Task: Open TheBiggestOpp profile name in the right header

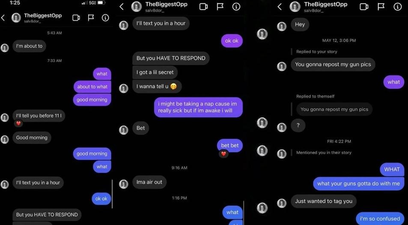Action: click(x=325, y=4)
